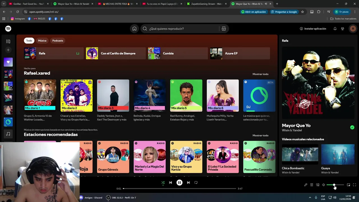Skip to the next track
Image resolution: width=359 pixels, height=202 pixels.
coord(188,183)
